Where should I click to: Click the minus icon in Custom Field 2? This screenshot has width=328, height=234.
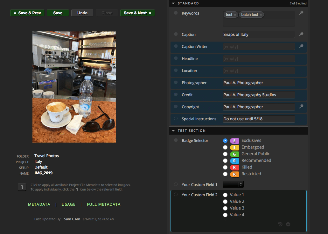click(x=288, y=224)
